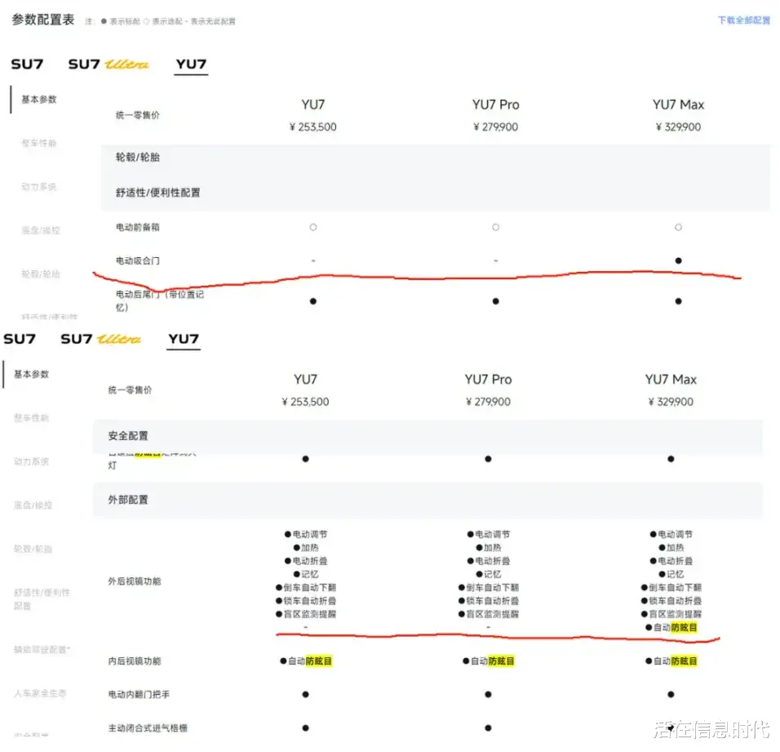Click the 参数配置表 page title
This screenshot has height=752, width=780.
point(43,20)
